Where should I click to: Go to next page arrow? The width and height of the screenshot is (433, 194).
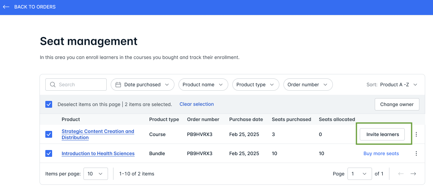click(x=413, y=174)
